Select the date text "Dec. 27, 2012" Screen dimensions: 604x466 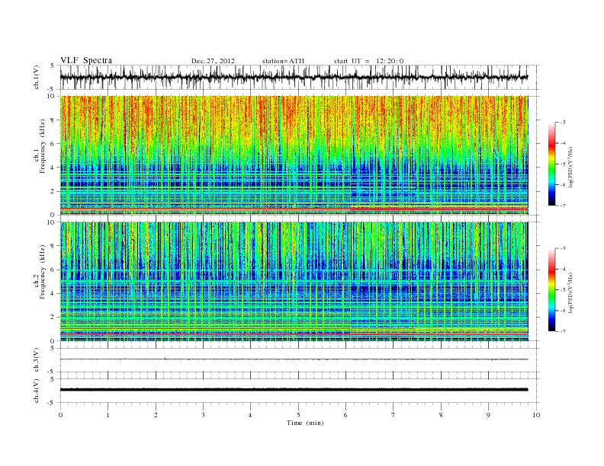point(213,61)
